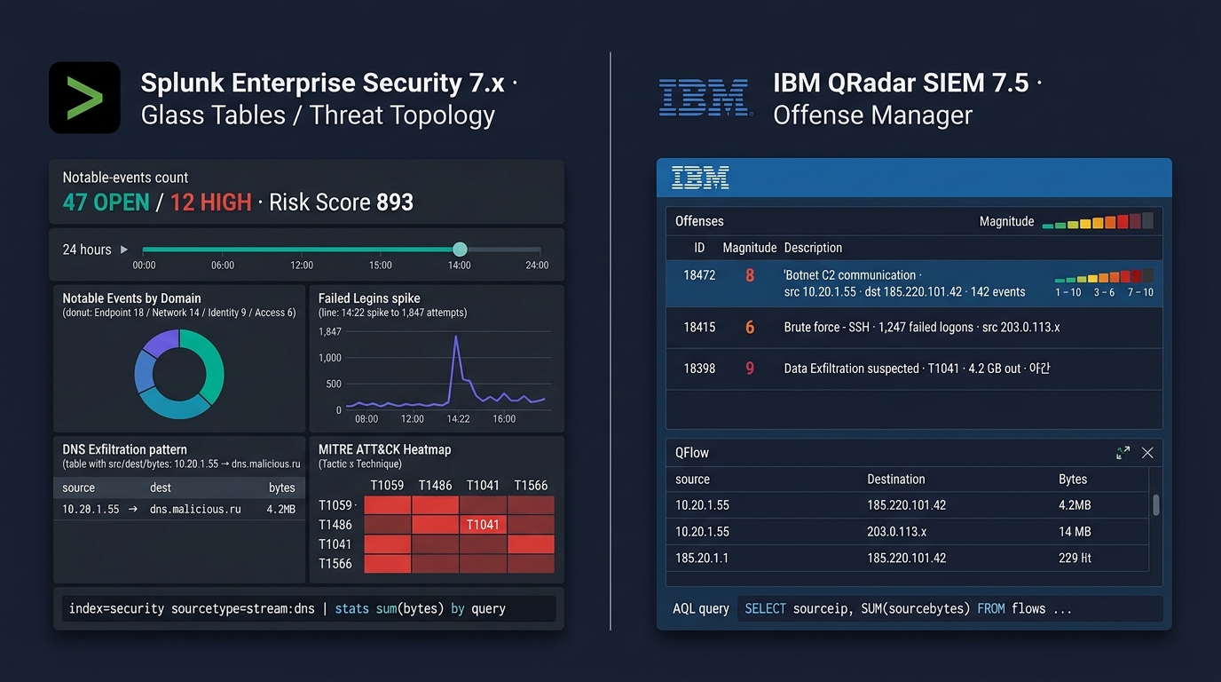Select the highlighted T1041 heatmap cell
1221x682 pixels.
click(483, 525)
